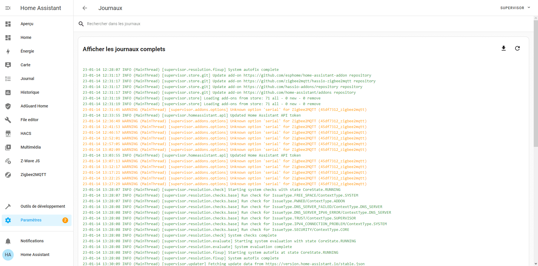Open the Z-Wave JS icon
Viewport: 538px width, 266px height.
pos(8,161)
